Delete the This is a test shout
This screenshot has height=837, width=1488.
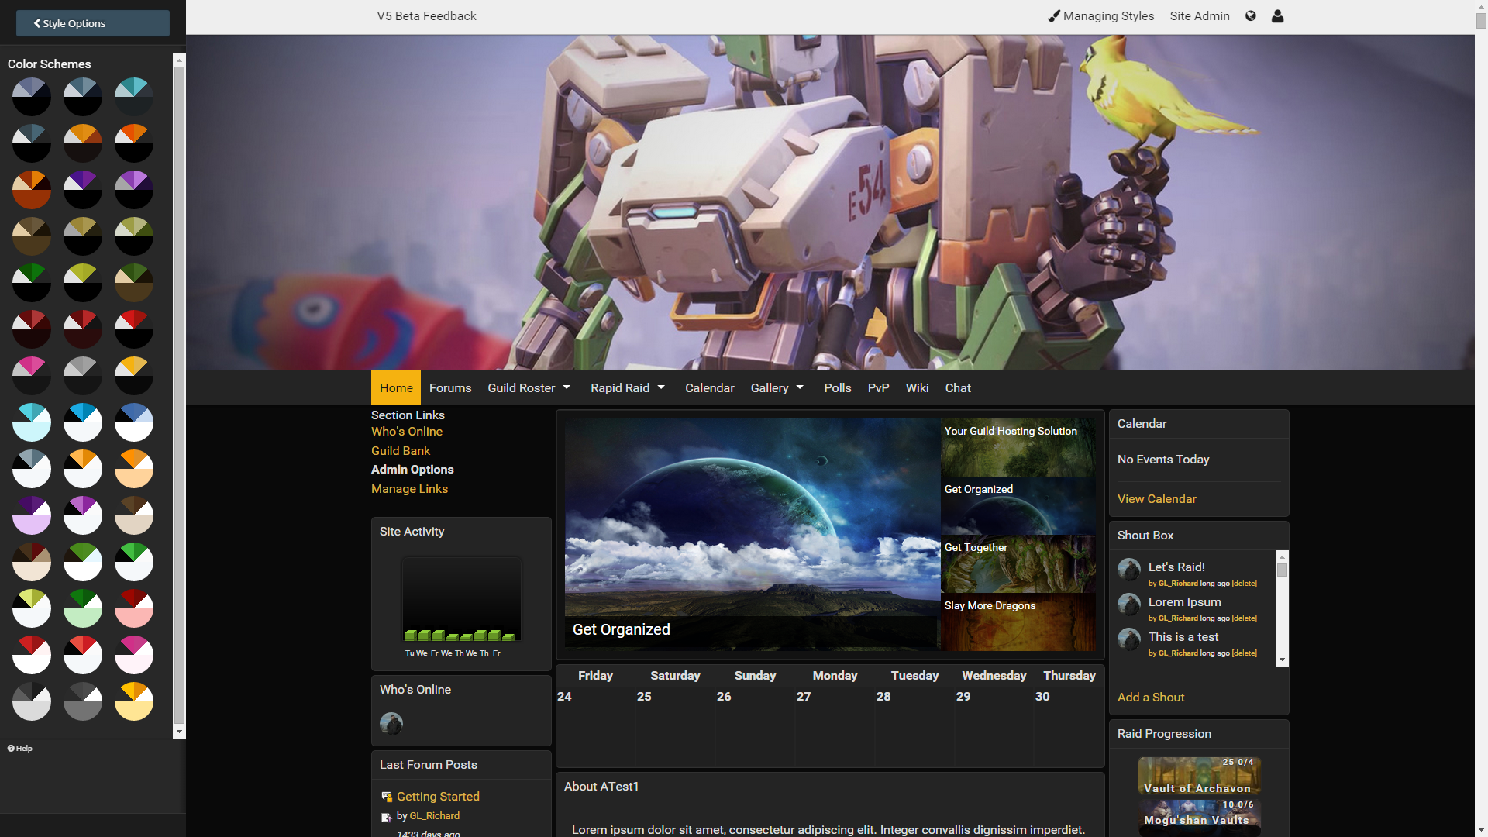point(1244,653)
